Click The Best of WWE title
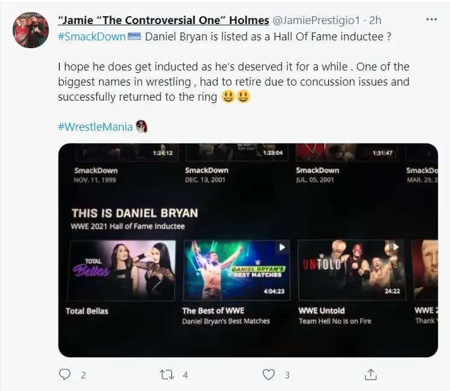This screenshot has height=391, width=450. [213, 311]
